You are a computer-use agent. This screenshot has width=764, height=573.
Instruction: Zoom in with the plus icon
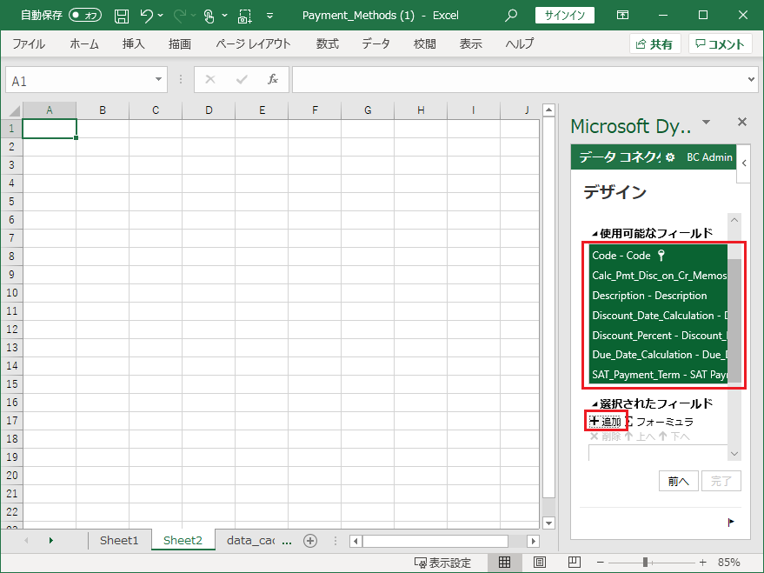click(702, 563)
